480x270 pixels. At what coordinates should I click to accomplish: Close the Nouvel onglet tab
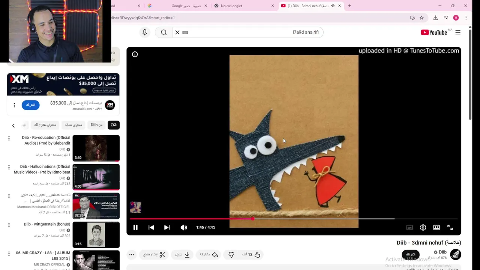[273, 6]
